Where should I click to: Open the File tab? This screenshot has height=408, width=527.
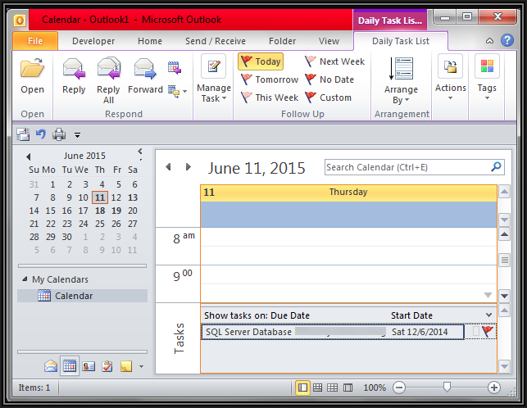[x=35, y=41]
